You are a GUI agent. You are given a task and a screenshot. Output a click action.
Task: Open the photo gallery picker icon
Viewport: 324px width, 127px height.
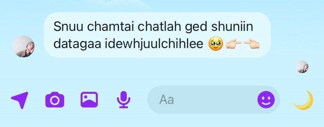click(89, 100)
